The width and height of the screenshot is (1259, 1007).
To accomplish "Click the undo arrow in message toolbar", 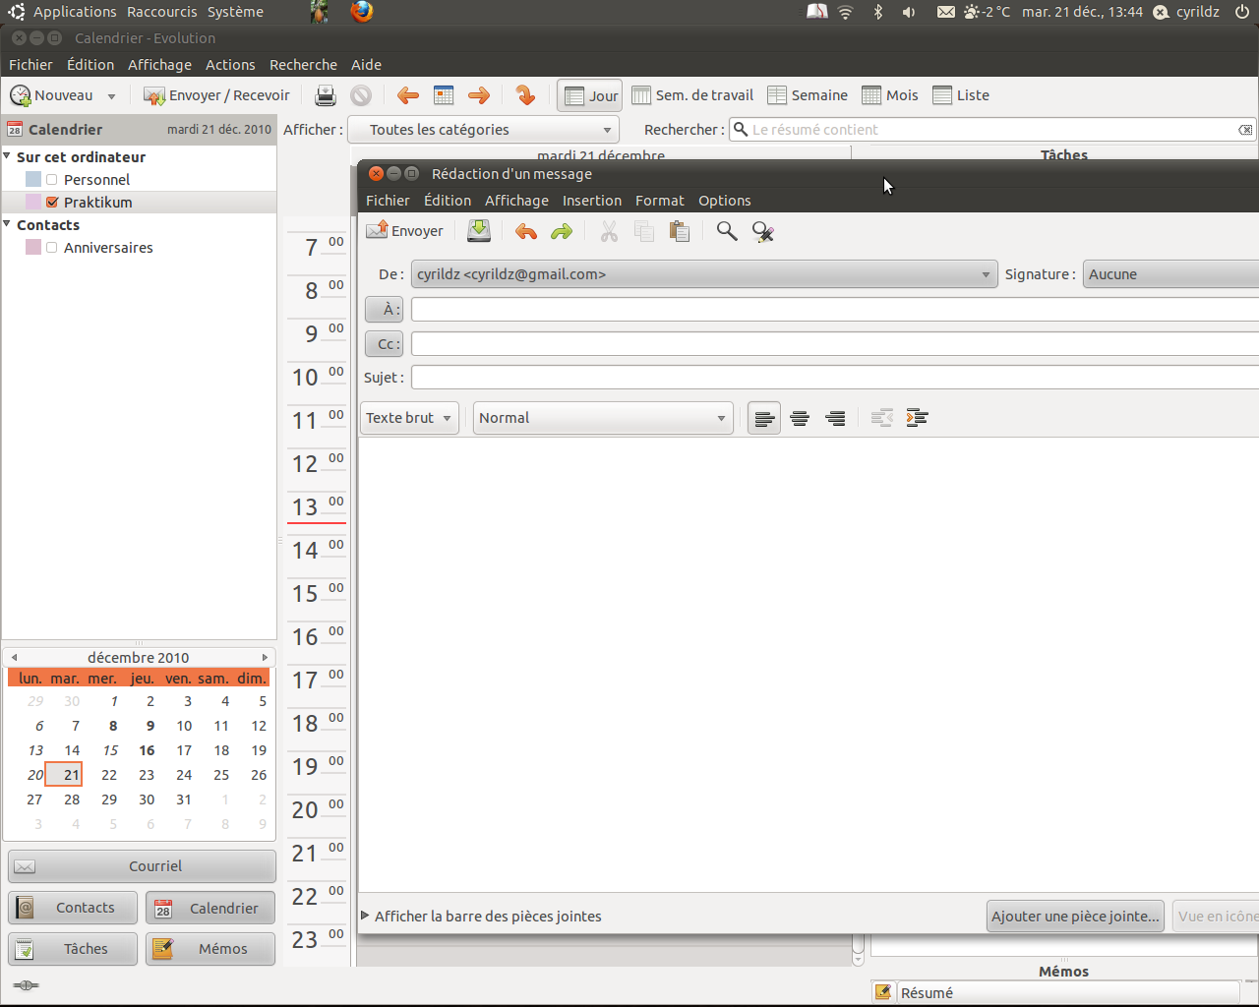I will pyautogui.click(x=526, y=231).
